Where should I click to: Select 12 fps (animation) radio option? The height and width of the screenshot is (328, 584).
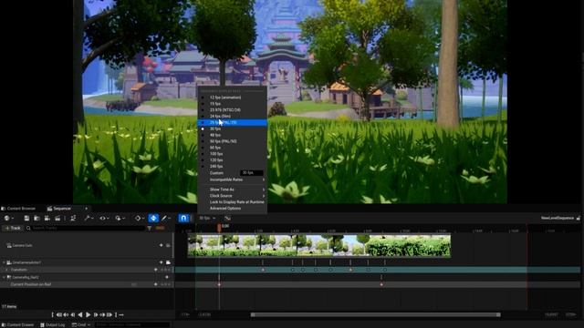point(232,97)
